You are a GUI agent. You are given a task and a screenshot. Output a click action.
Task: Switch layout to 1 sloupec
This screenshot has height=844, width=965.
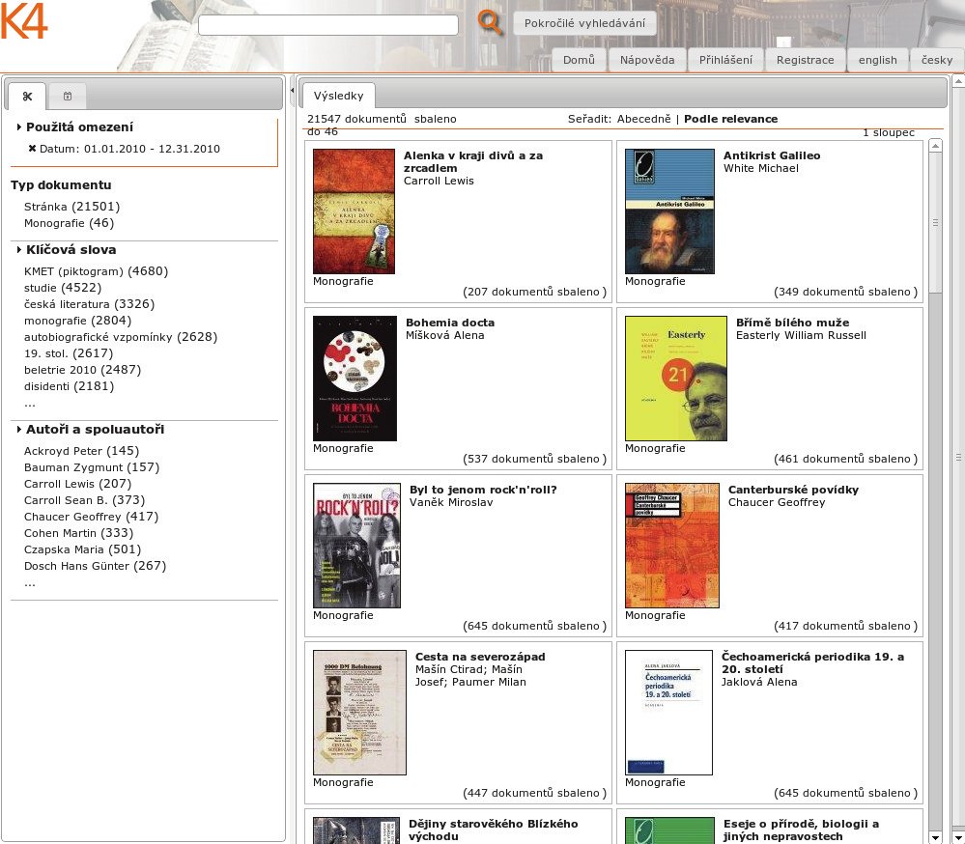[889, 132]
